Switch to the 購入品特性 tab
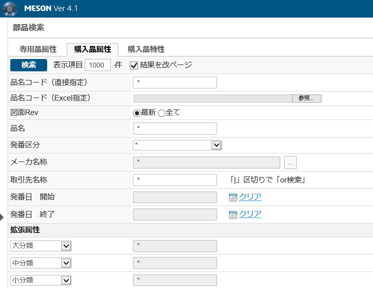 (146, 49)
